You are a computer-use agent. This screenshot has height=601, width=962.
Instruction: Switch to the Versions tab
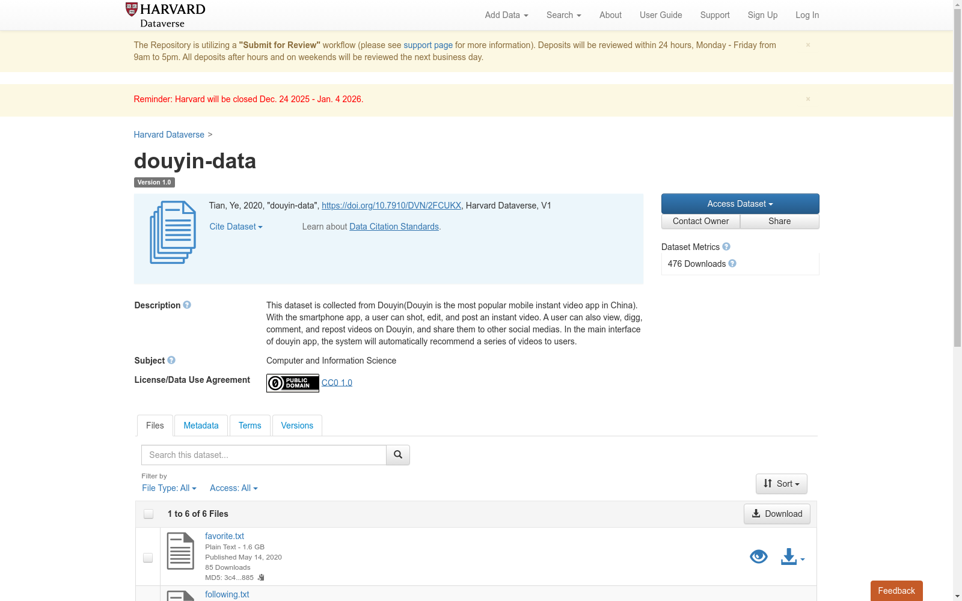(297, 426)
